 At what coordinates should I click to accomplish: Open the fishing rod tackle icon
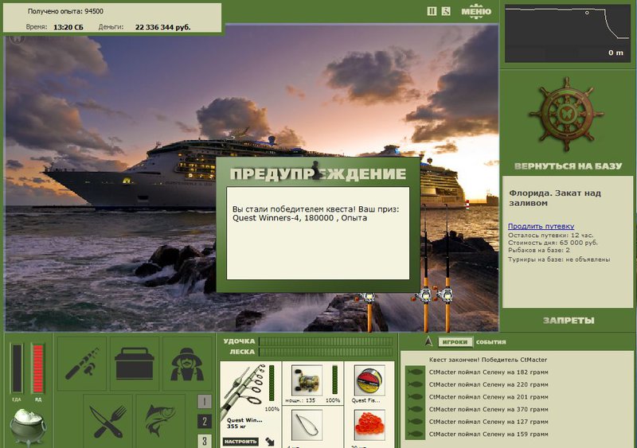coord(82,363)
